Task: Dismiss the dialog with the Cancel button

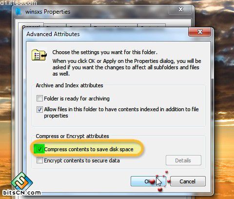Action: pos(188,181)
